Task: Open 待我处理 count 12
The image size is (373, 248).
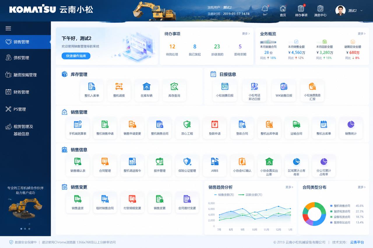Action: [x=172, y=46]
